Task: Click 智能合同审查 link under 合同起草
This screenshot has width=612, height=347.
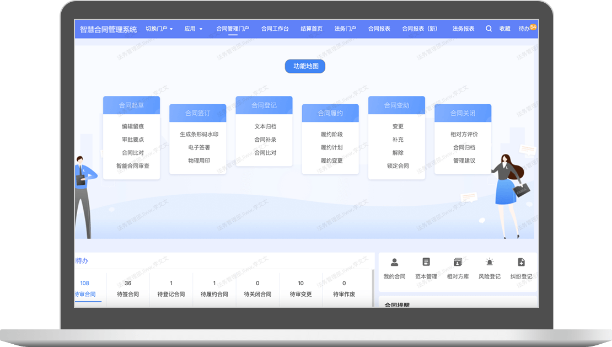Action: click(132, 166)
